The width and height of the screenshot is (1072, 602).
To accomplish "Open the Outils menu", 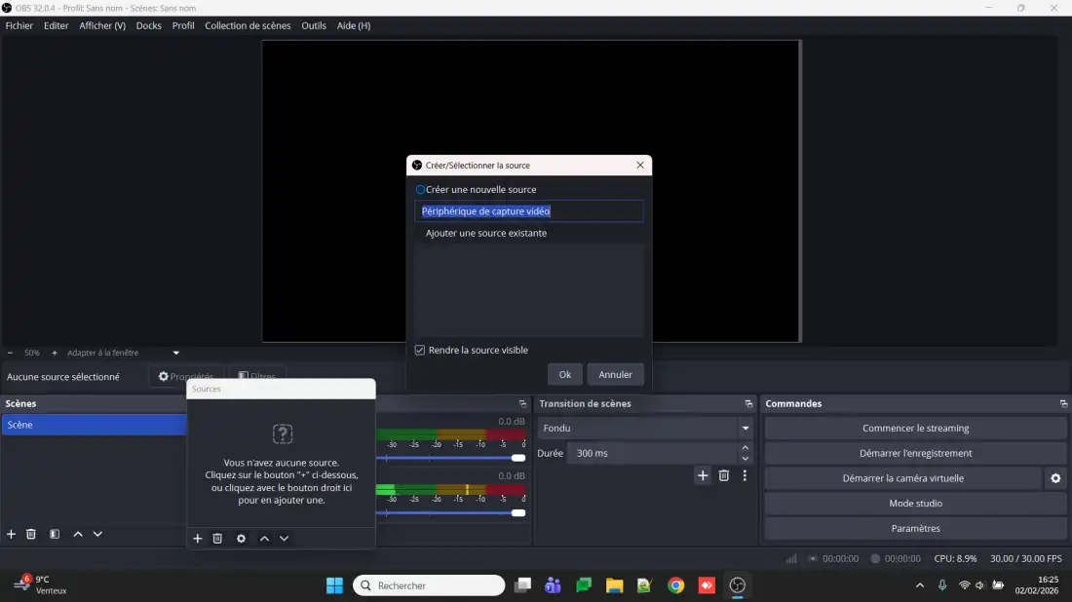I will pos(314,25).
